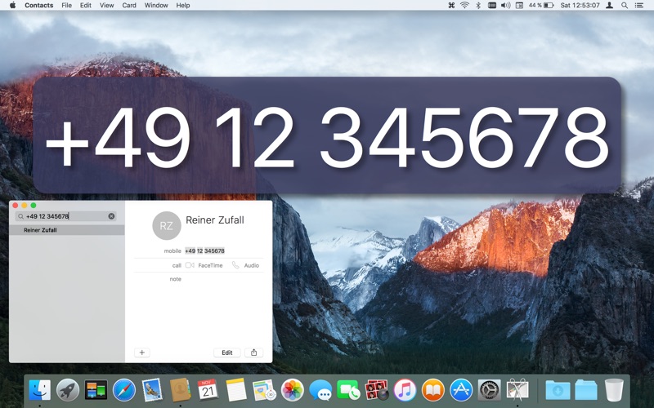Add a new contact with plus button
654x408 pixels.
click(x=141, y=353)
